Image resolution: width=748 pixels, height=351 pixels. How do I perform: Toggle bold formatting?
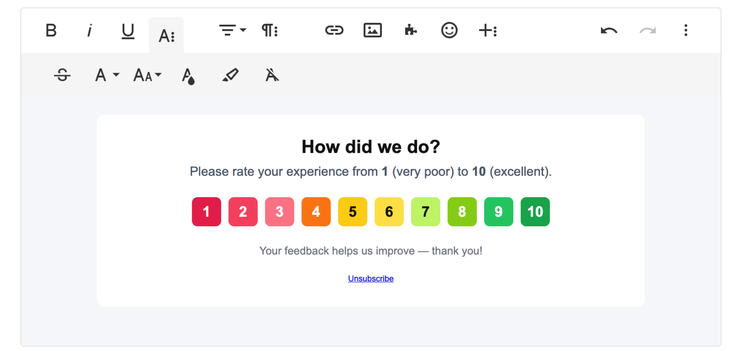[51, 30]
